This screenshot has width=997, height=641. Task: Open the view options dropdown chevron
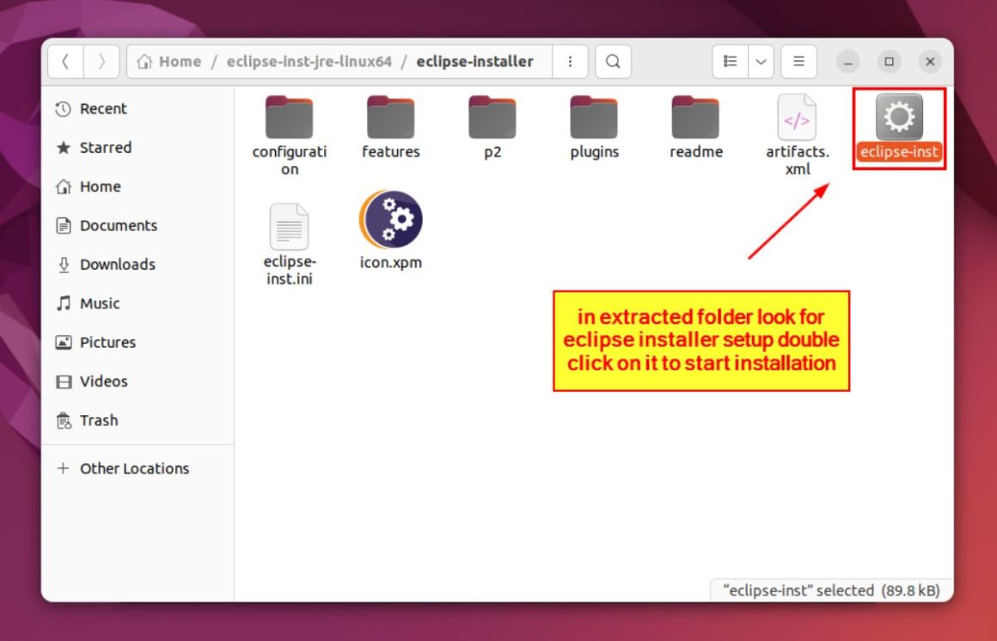pos(761,61)
